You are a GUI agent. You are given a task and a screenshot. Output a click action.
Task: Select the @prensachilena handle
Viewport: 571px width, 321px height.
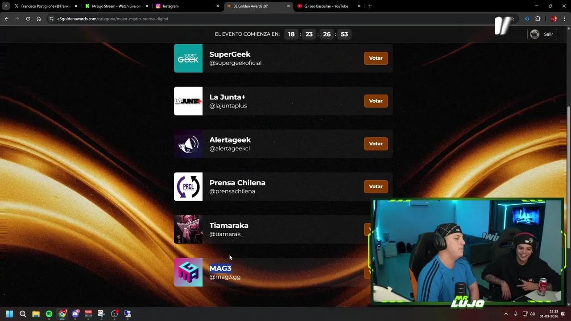[232, 191]
